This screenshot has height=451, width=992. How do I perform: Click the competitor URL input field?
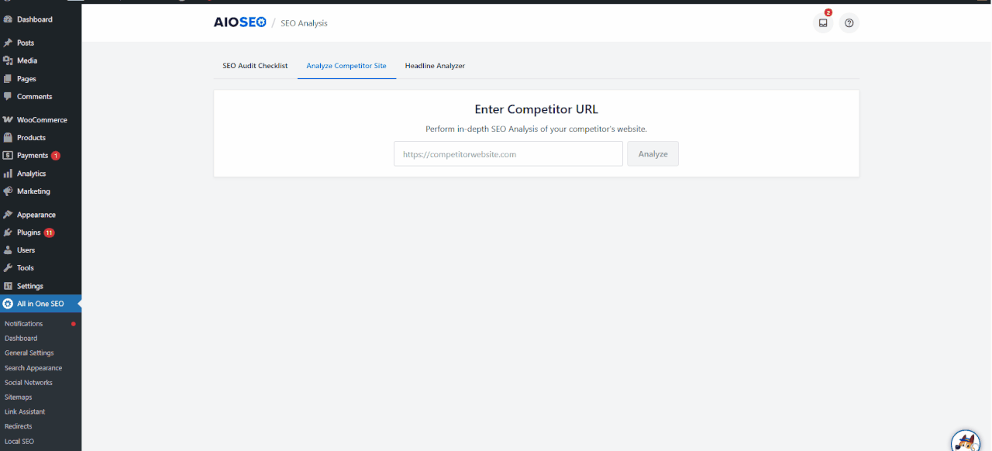pyautogui.click(x=508, y=153)
